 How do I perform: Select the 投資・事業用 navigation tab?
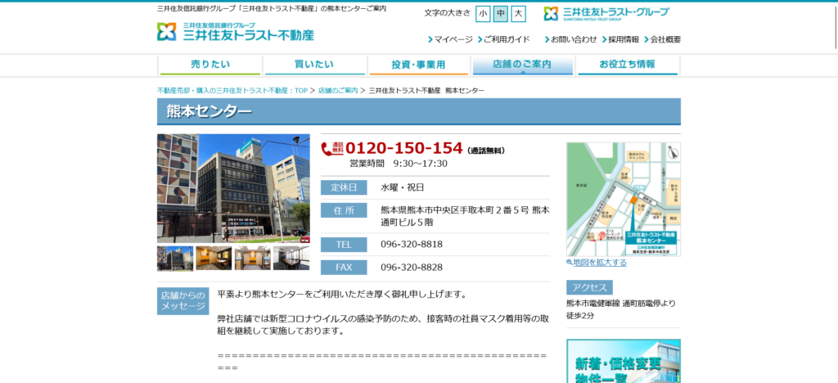coord(418,65)
